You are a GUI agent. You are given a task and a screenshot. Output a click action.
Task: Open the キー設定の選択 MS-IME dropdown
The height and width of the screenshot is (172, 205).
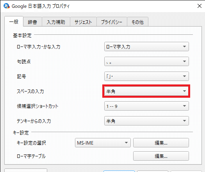pyautogui.click(x=103, y=143)
